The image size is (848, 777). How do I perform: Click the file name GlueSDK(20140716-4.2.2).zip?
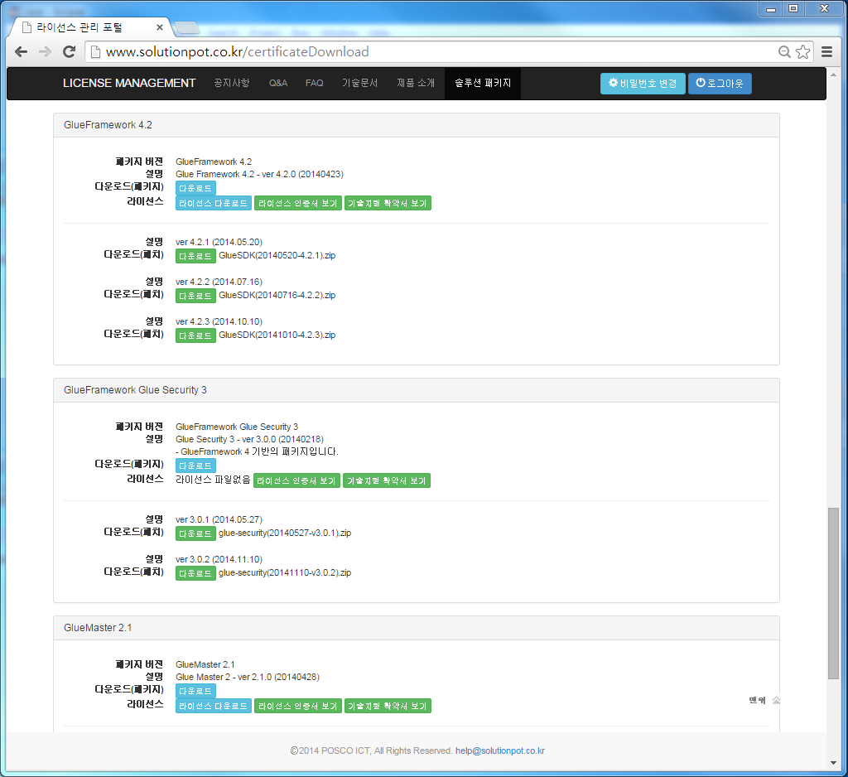tap(277, 296)
